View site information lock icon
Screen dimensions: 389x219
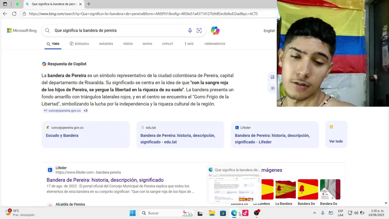[24, 14]
